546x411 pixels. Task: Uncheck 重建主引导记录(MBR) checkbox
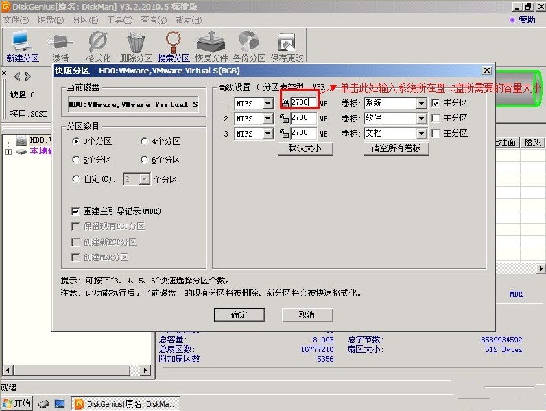pyautogui.click(x=76, y=211)
